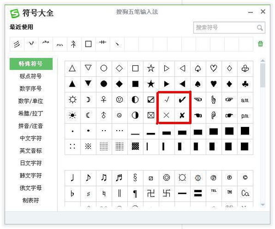The height and width of the screenshot is (229, 275).
Task: Select the thin cross × symbol
Action: point(166,115)
